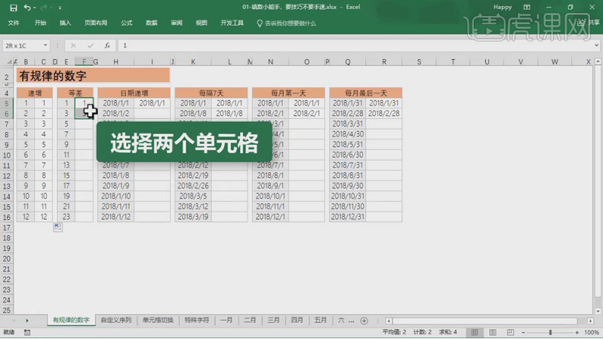Switch to the 开始 ribbon tab
The height and width of the screenshot is (339, 603).
click(40, 23)
